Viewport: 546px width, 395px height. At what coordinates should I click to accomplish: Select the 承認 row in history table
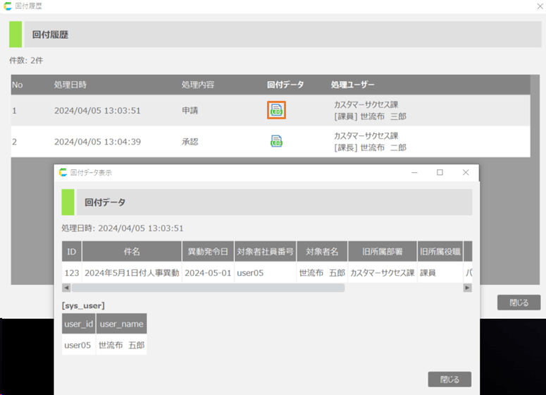pos(190,142)
